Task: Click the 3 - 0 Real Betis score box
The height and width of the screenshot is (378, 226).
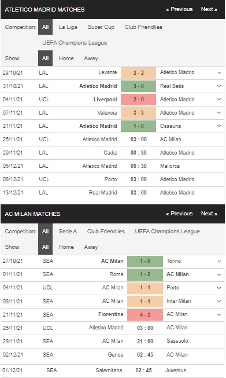Action: click(x=138, y=86)
